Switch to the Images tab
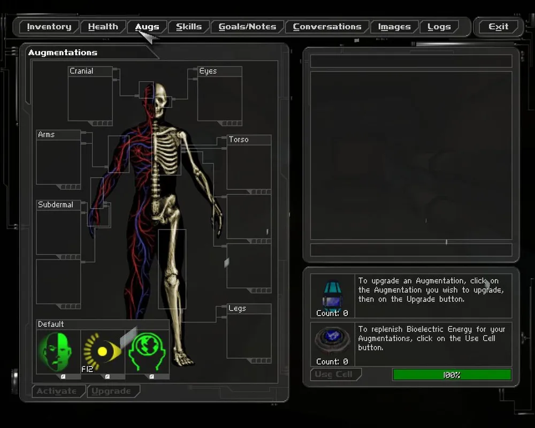The width and height of the screenshot is (535, 428). click(x=394, y=27)
